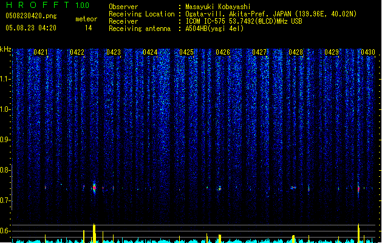Viewport: 382px width, 243px height.
Task: Click the tallest yellow intensity bar after 0422
Action: [94, 233]
